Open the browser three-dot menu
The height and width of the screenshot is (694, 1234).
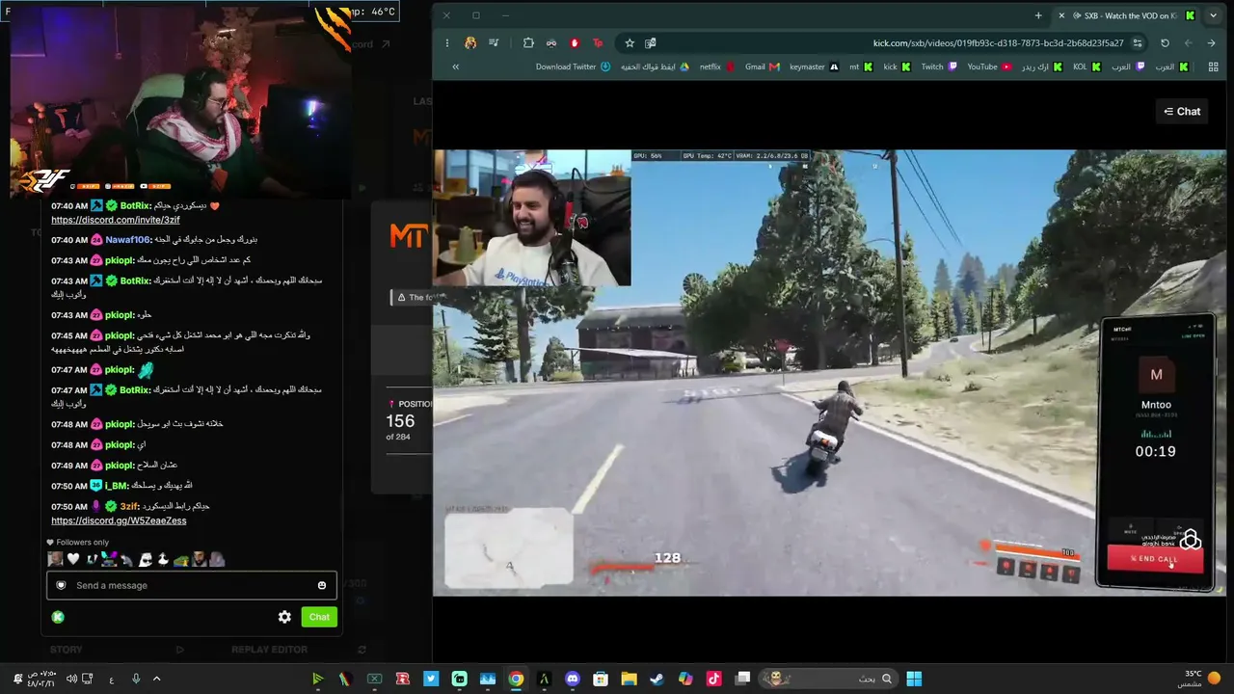coord(447,42)
